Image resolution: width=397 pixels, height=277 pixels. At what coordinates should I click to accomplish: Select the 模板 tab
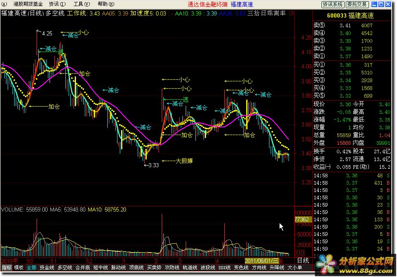(x=19, y=268)
